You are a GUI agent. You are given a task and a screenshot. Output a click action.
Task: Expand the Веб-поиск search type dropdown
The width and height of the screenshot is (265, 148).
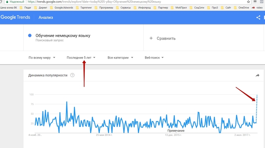(x=154, y=58)
